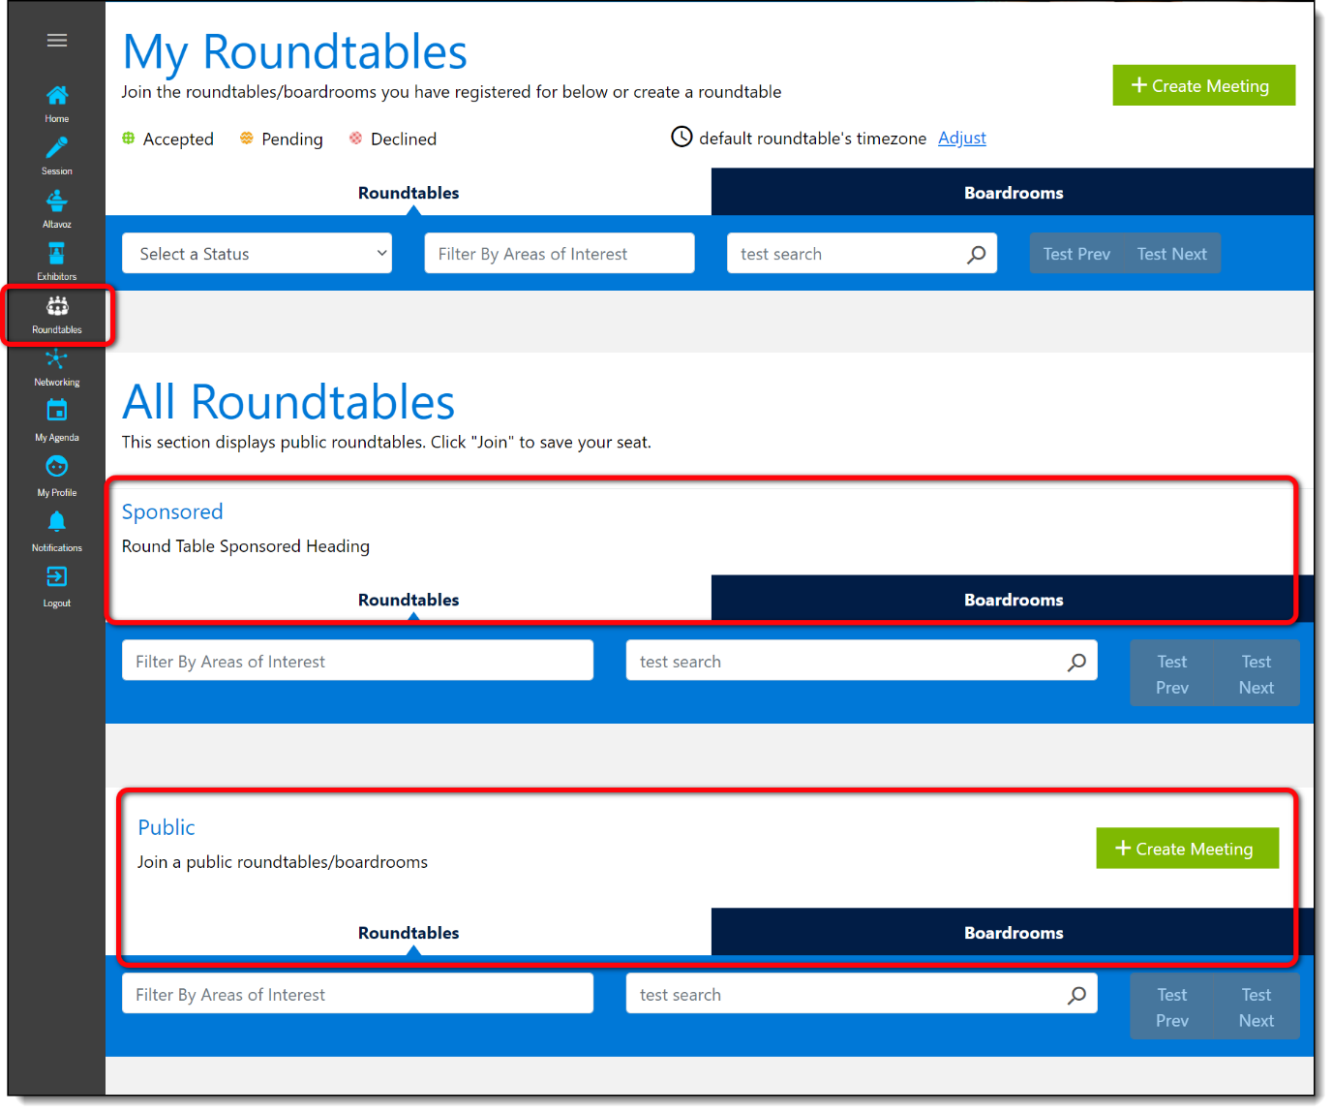This screenshot has height=1114, width=1333.
Task: Open My Profile in the sidebar
Action: [57, 468]
